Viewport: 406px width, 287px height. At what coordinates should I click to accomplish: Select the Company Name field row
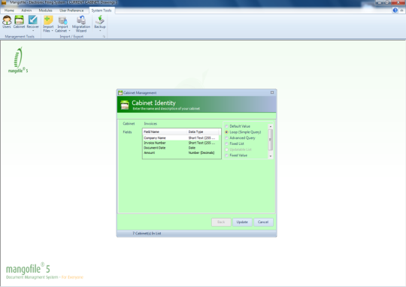coord(180,138)
